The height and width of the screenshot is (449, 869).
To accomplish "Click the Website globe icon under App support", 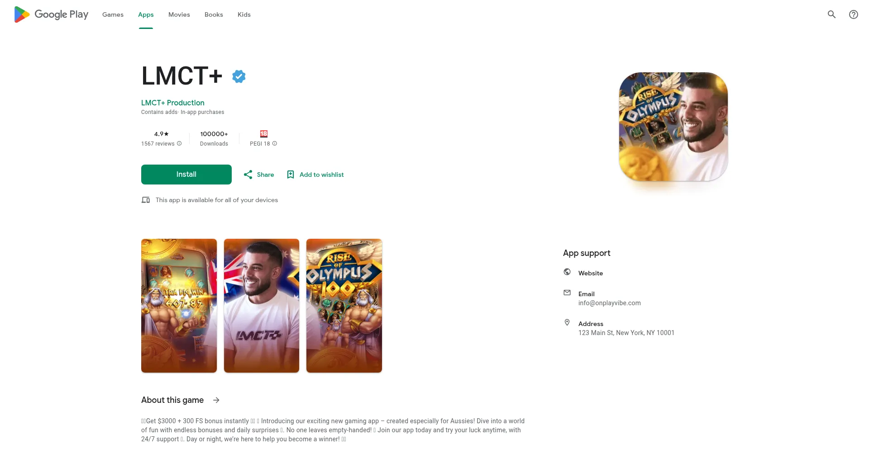I will [567, 272].
